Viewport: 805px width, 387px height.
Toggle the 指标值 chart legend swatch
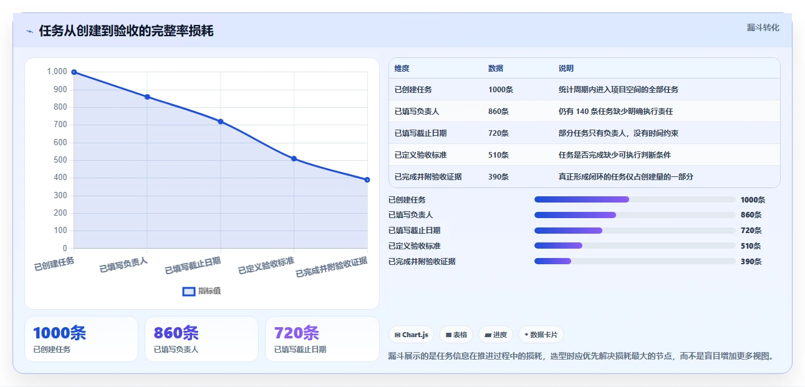[x=188, y=292]
